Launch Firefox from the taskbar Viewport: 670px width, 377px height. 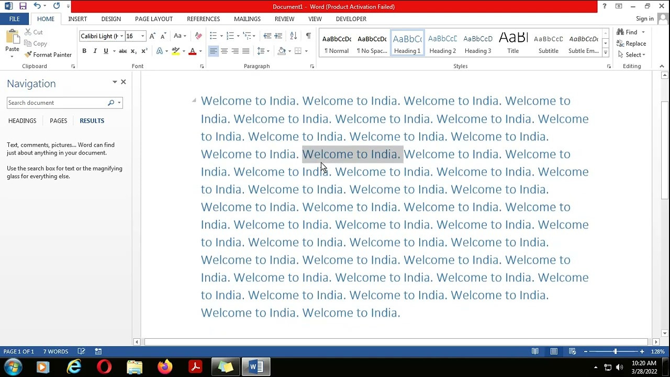165,367
